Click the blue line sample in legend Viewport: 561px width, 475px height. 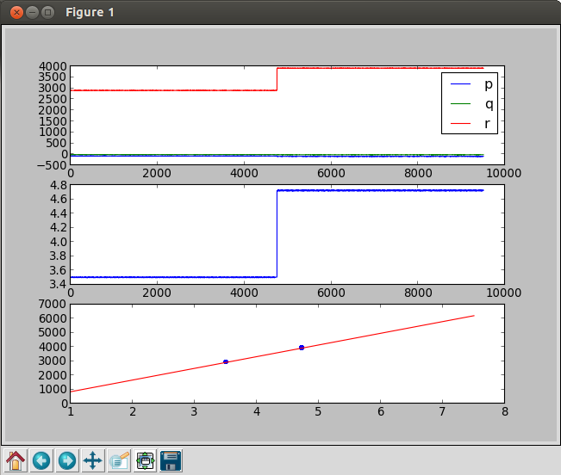point(460,84)
